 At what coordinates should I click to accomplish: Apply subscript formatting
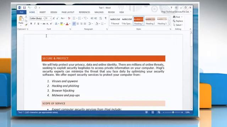click(47, 24)
